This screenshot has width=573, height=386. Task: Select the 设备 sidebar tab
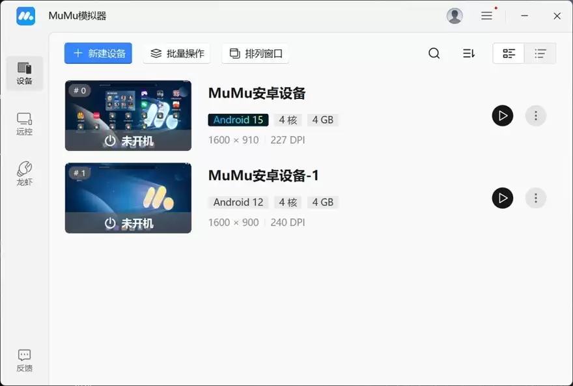[25, 74]
